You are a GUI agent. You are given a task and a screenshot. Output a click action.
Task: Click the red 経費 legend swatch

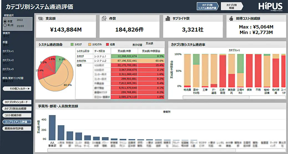pos(108,44)
